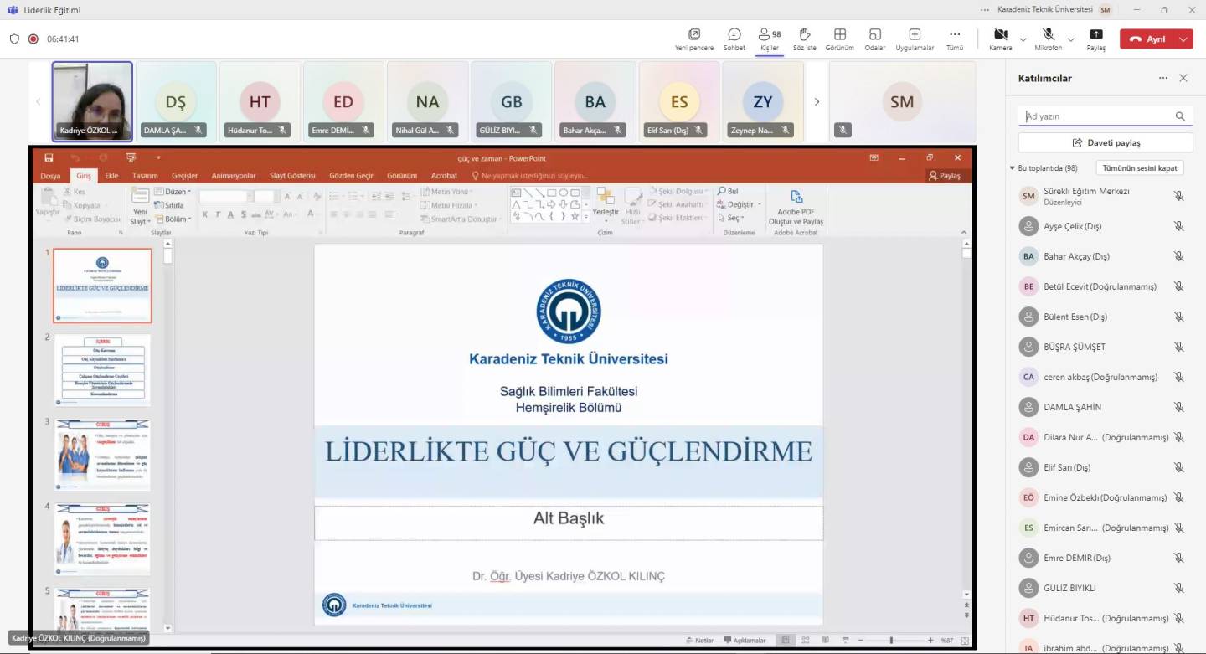The height and width of the screenshot is (654, 1206).
Task: Leave the meeting with Ayrıl
Action: 1147,39
